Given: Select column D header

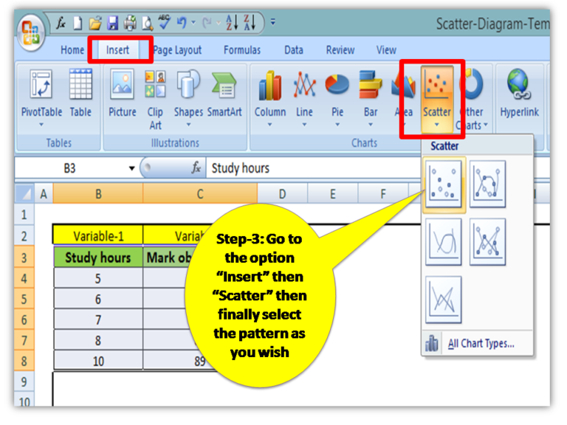Looking at the screenshot, I should click(283, 194).
